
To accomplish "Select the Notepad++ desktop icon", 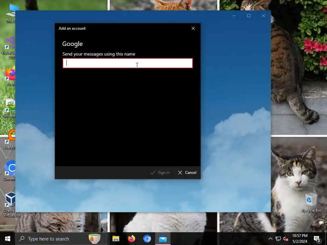I will pyautogui.click(x=9, y=108).
